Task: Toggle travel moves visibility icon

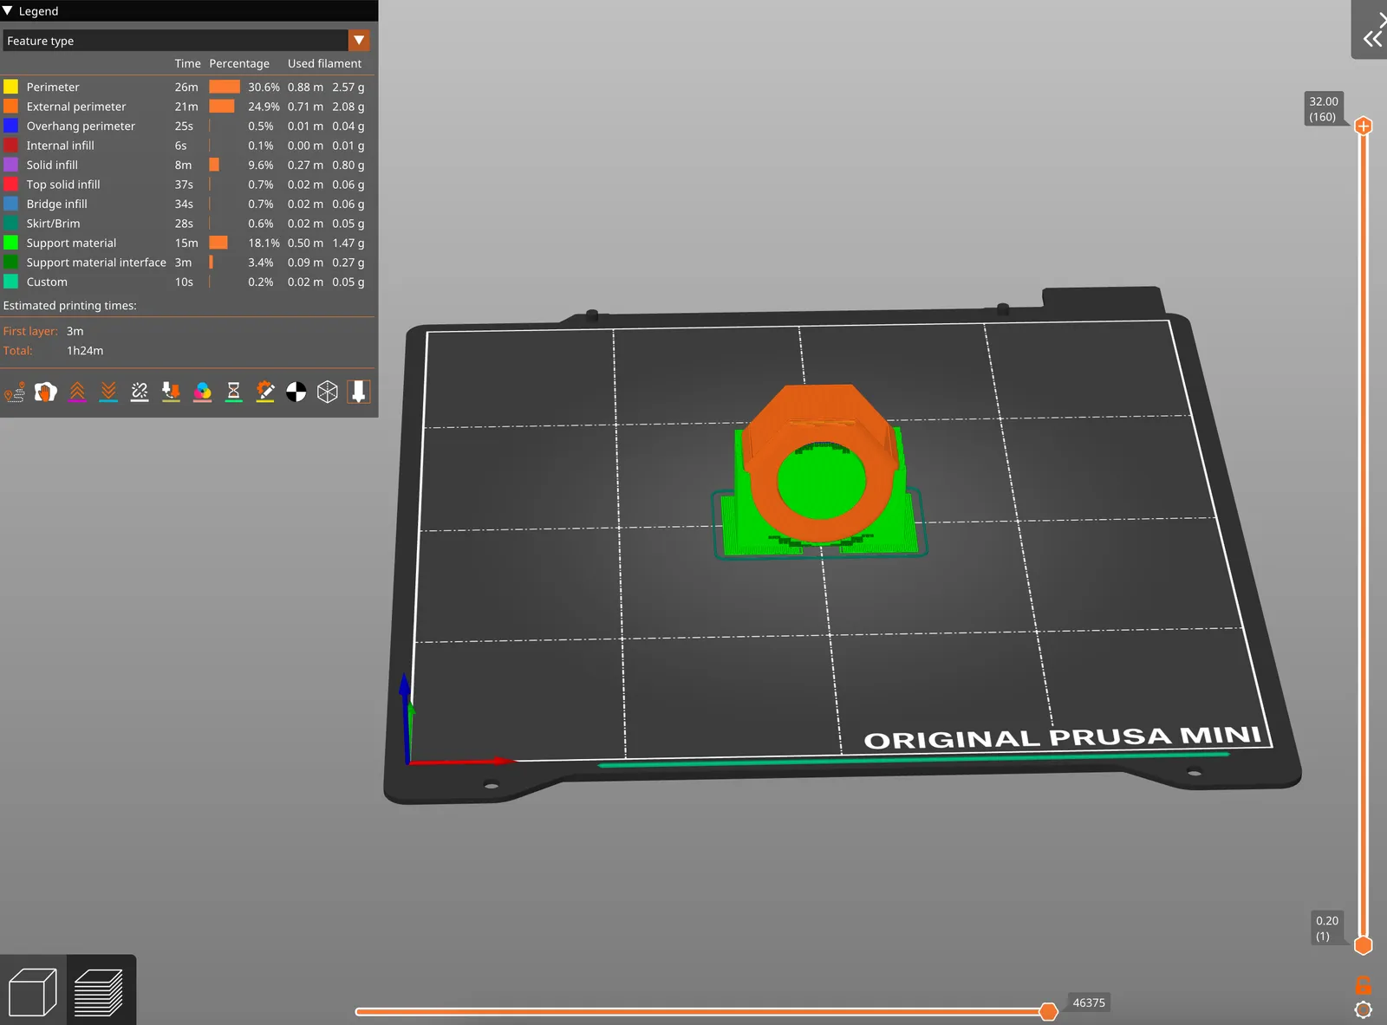Action: (15, 392)
